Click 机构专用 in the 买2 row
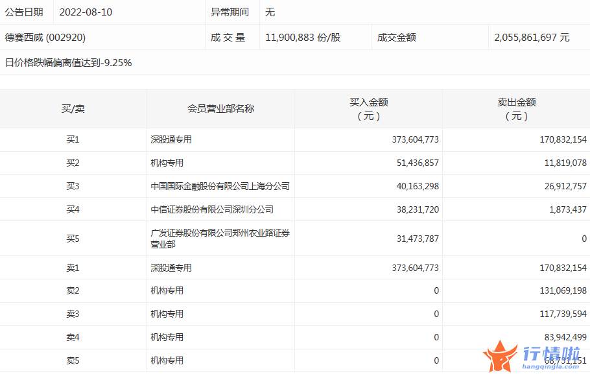 (167, 163)
